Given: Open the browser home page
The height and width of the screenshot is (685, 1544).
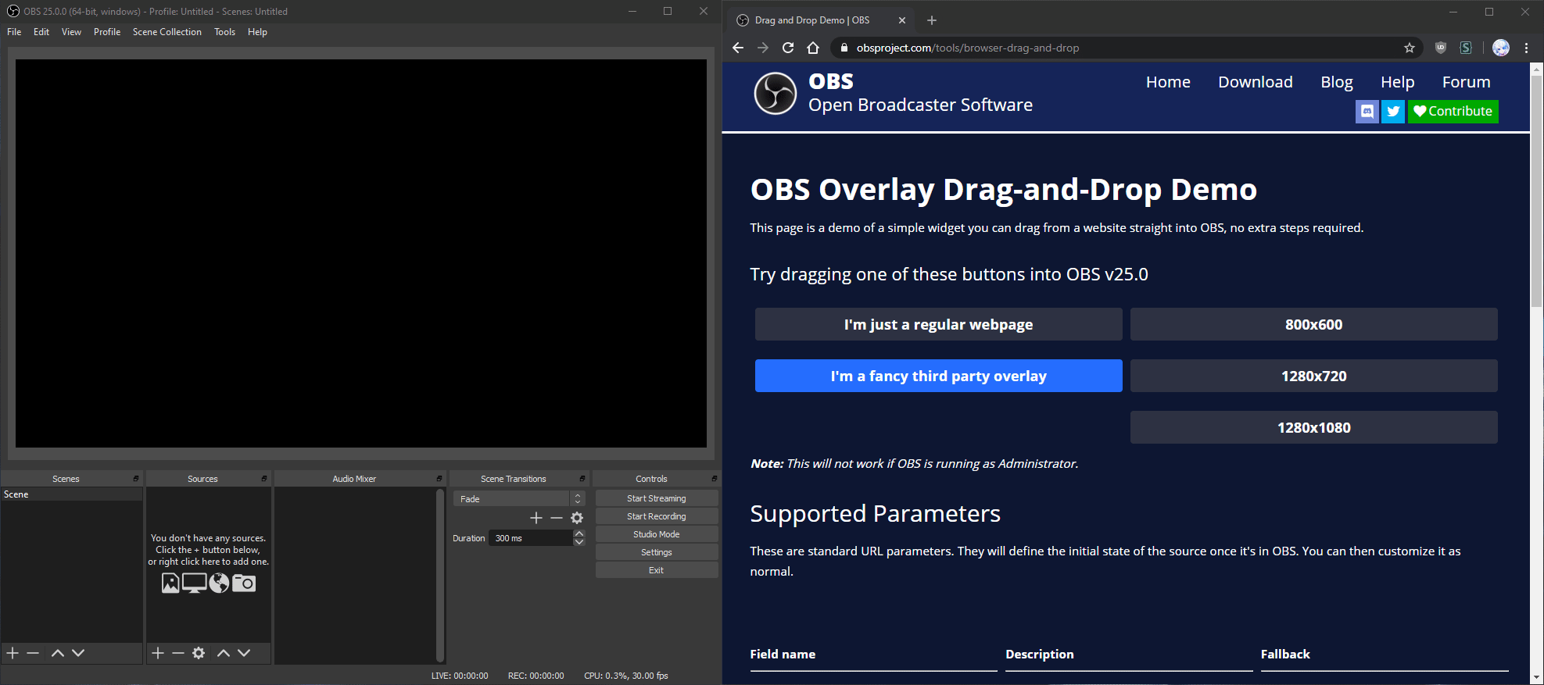Looking at the screenshot, I should point(813,48).
